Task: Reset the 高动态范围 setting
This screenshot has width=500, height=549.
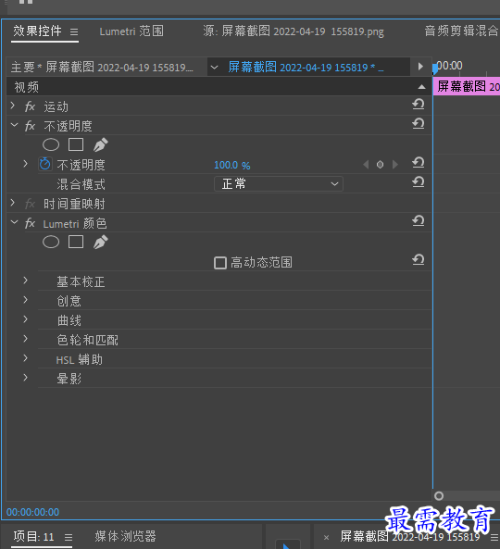Action: point(419,260)
